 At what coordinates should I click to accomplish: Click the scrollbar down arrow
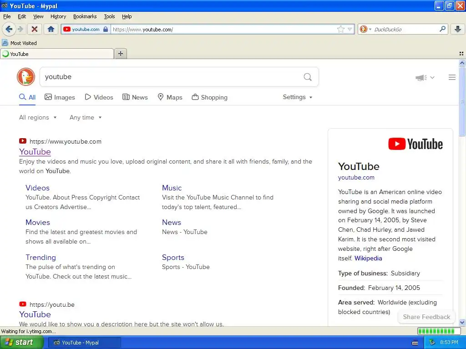tap(462, 322)
